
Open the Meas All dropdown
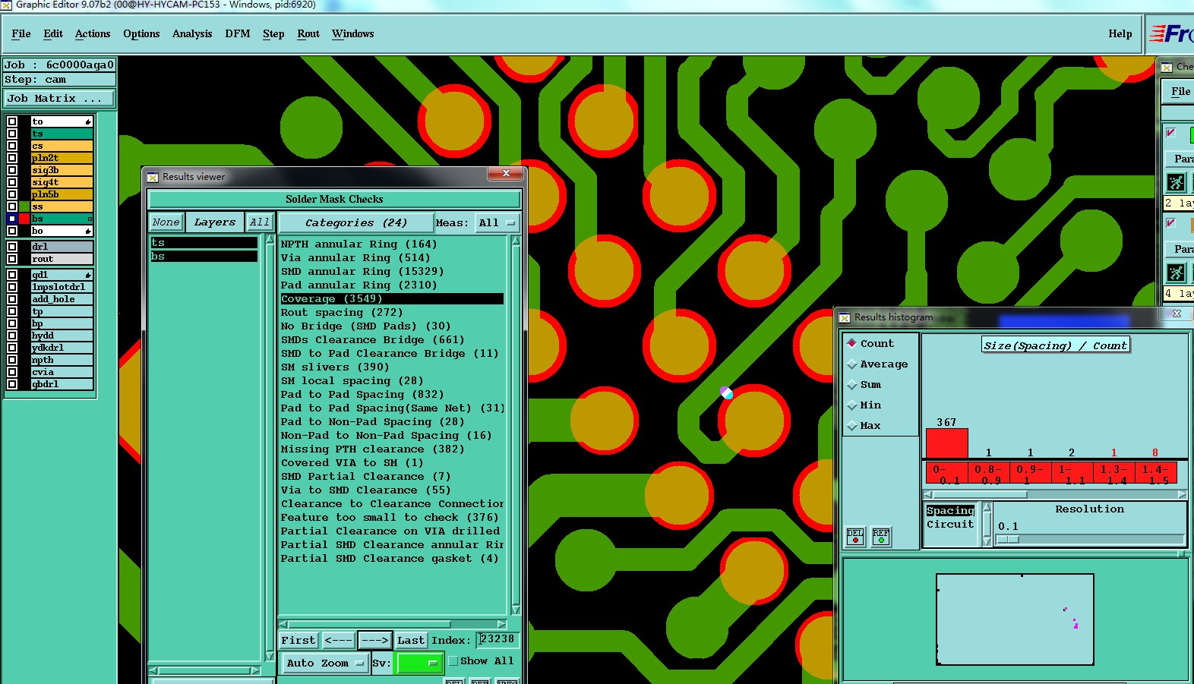click(497, 222)
